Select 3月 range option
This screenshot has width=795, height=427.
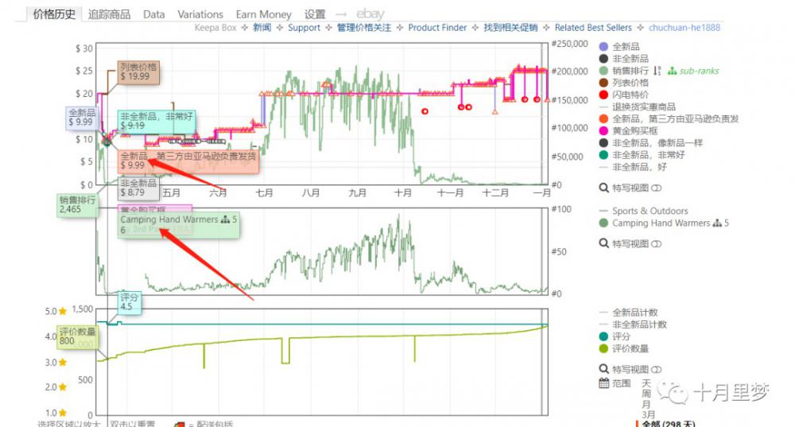(649, 415)
